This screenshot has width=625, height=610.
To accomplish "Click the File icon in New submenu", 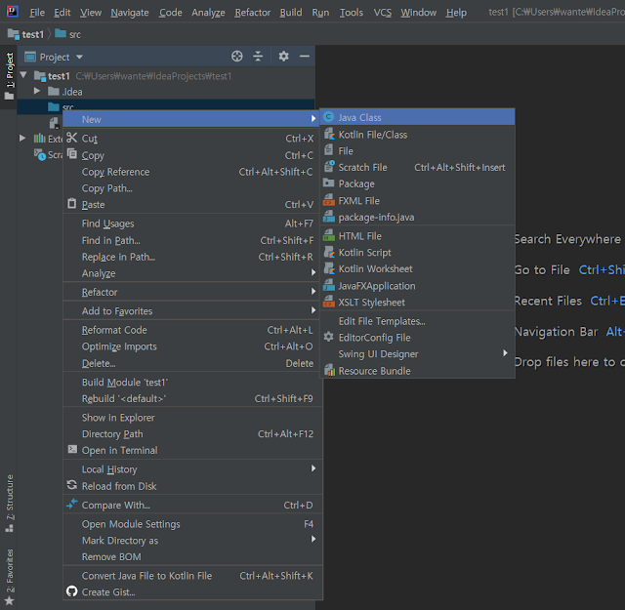I will click(x=328, y=150).
